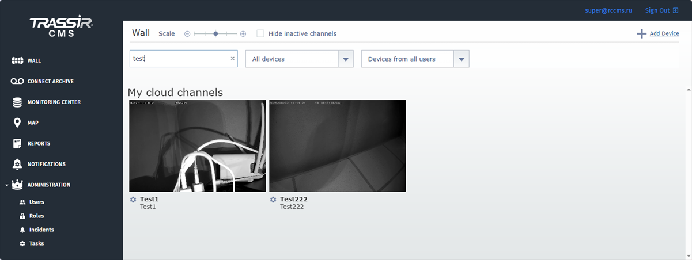Click the Notifications bell icon
The image size is (692, 260).
[x=17, y=165]
